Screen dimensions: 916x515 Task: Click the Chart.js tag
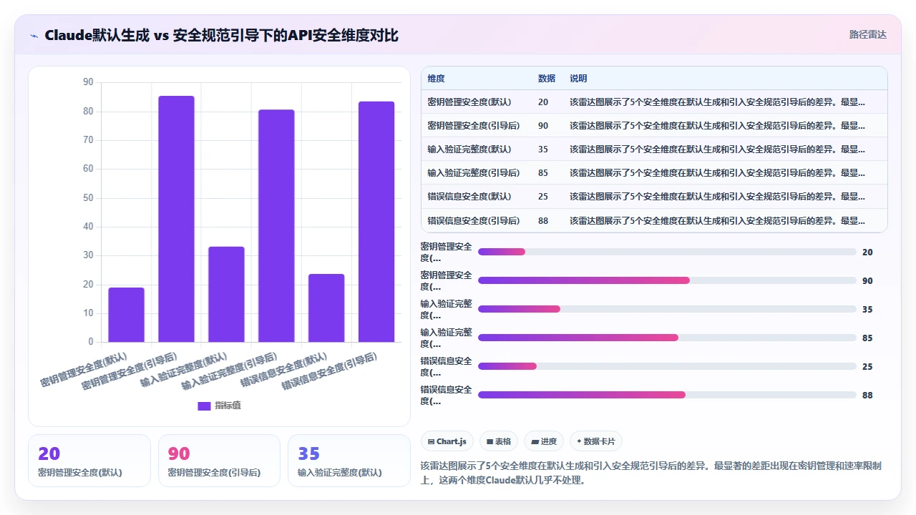[x=447, y=441]
